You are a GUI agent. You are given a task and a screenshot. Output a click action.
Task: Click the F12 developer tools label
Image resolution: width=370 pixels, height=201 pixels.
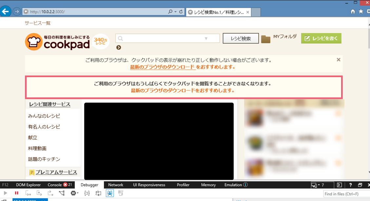click(5, 185)
